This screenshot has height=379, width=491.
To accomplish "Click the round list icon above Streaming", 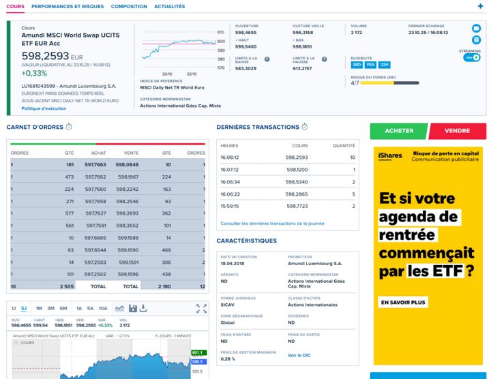I will pos(477,41).
